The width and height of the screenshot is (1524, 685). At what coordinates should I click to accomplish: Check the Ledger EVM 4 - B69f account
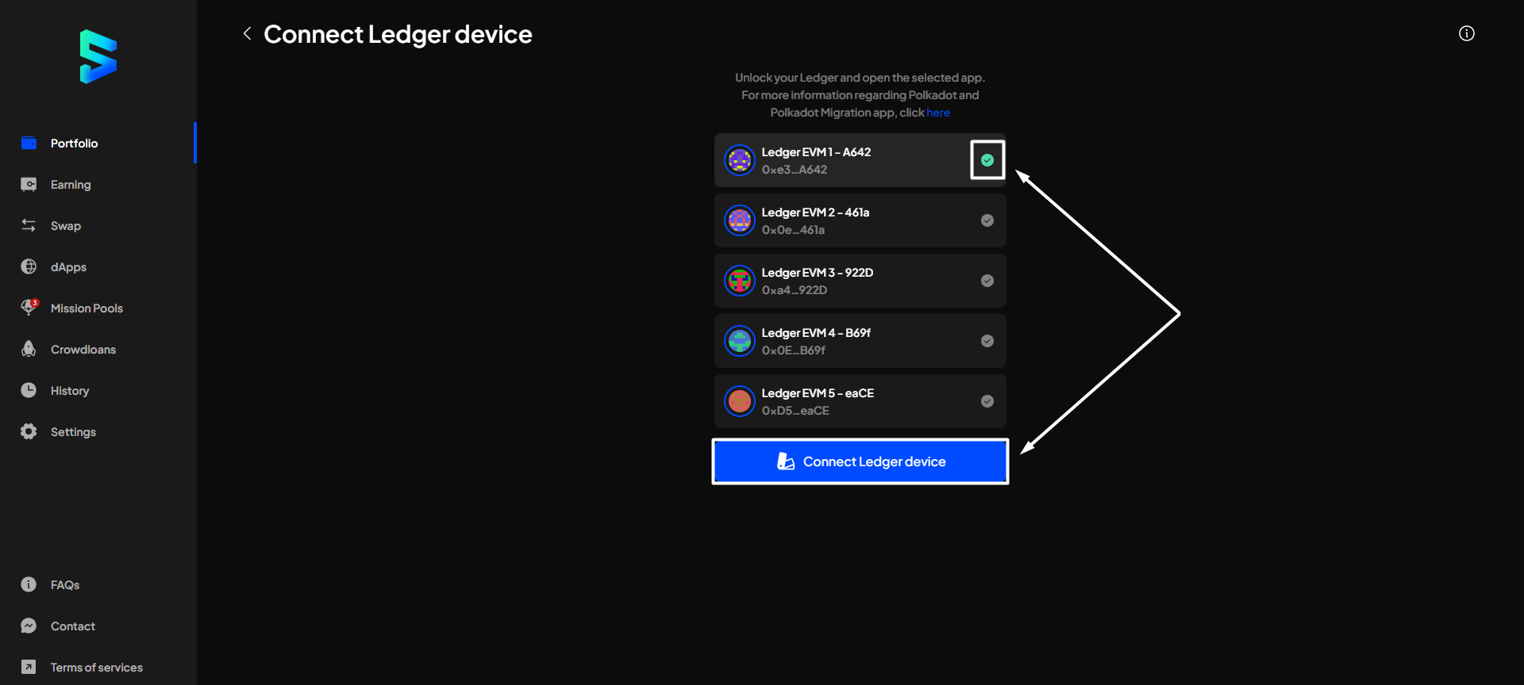[987, 341]
